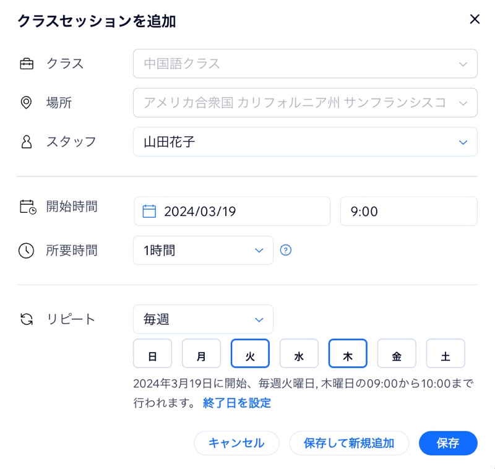The width and height of the screenshot is (495, 469).
Task: Close the クラスセッションを追加 dialog
Action: [x=475, y=19]
